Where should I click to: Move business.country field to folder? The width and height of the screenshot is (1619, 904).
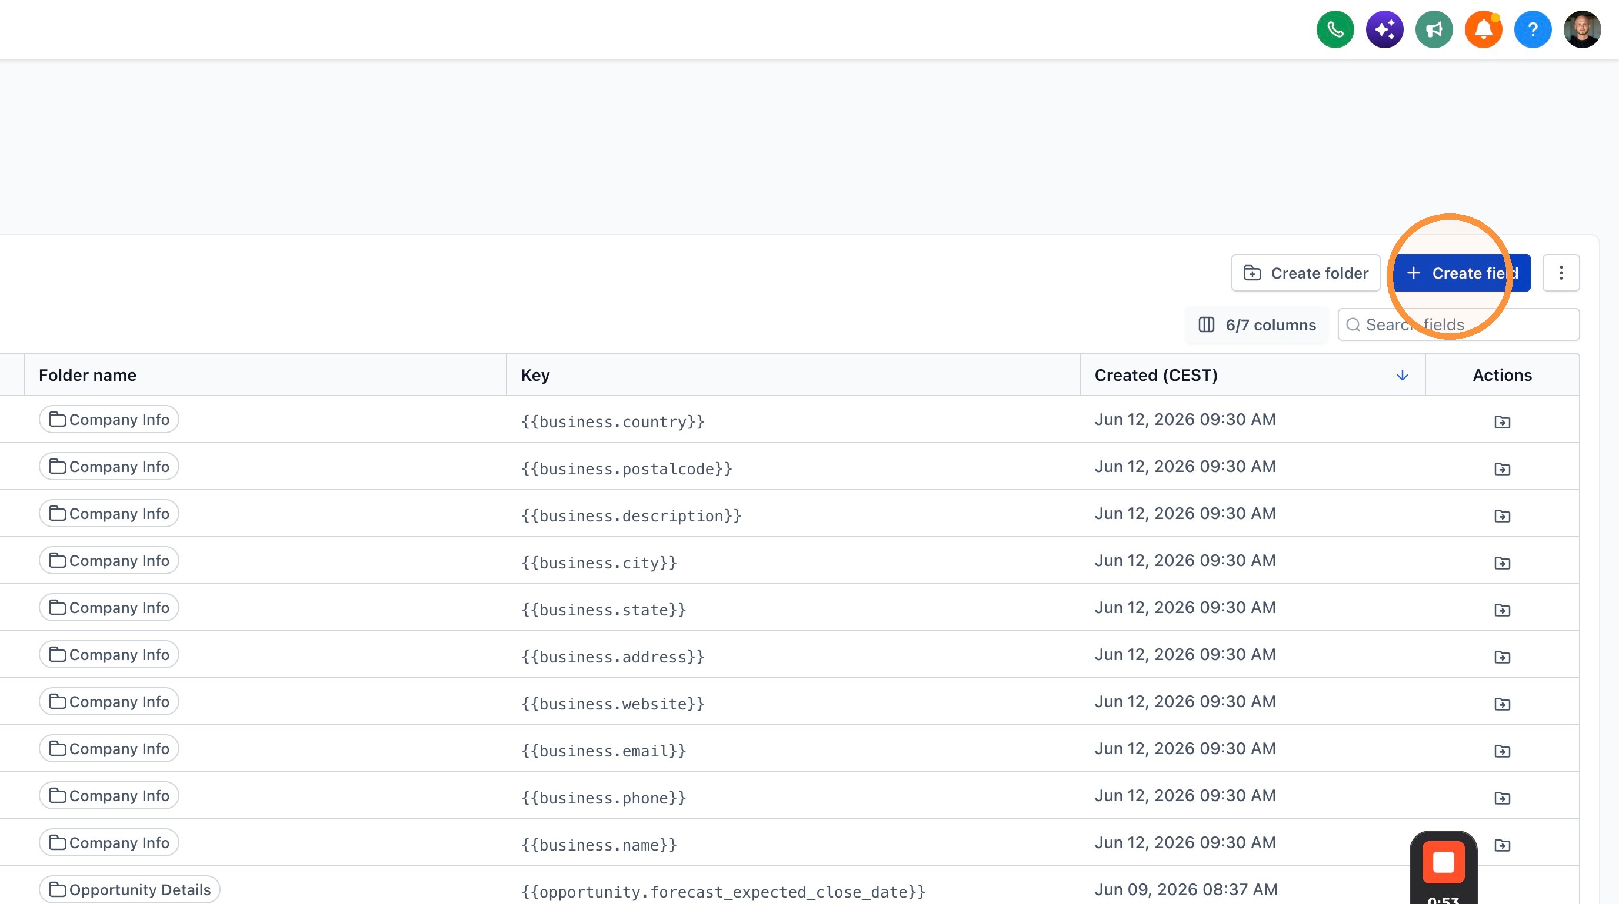[1502, 422]
